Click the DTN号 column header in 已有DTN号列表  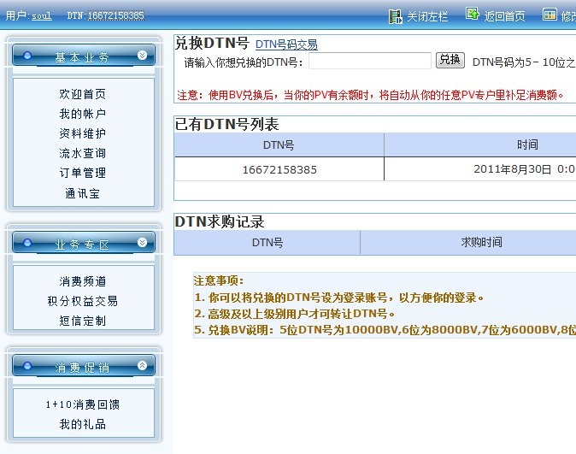click(x=279, y=145)
